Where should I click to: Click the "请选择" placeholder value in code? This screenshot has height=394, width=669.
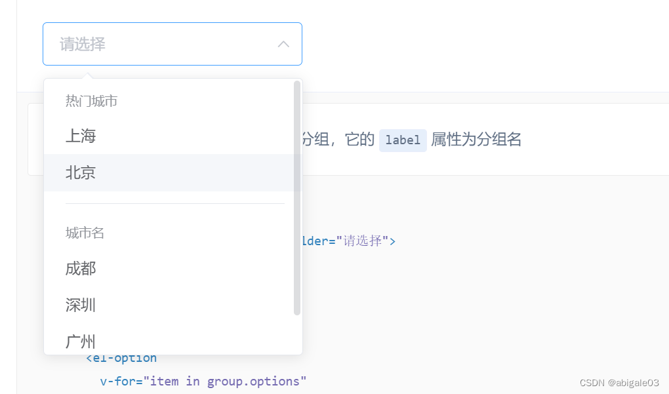(x=363, y=241)
